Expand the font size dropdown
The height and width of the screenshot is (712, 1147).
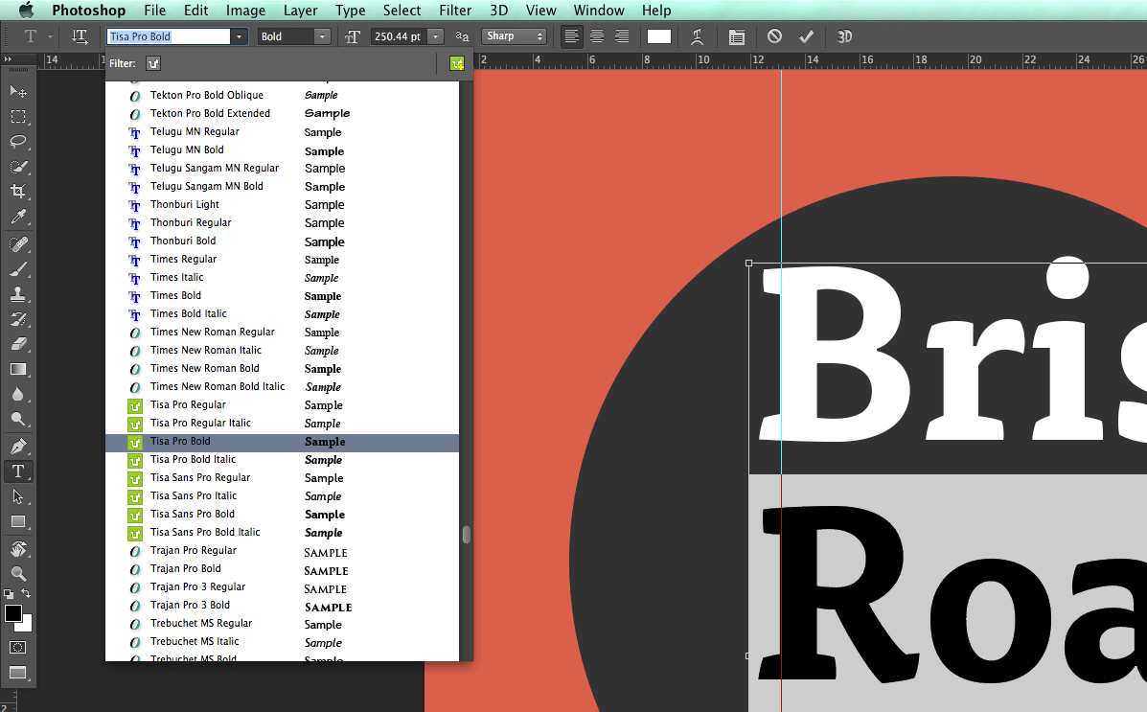coord(436,36)
